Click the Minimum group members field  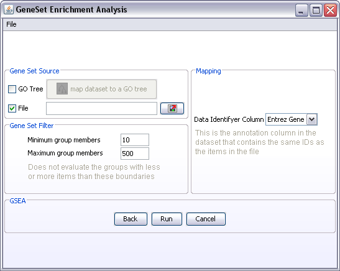tap(135, 140)
